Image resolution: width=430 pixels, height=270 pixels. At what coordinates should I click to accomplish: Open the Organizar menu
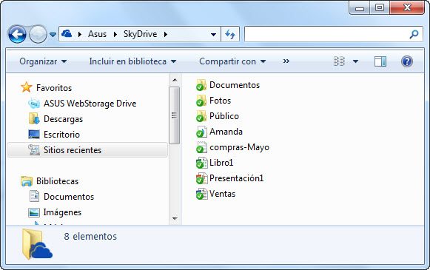tap(43, 61)
